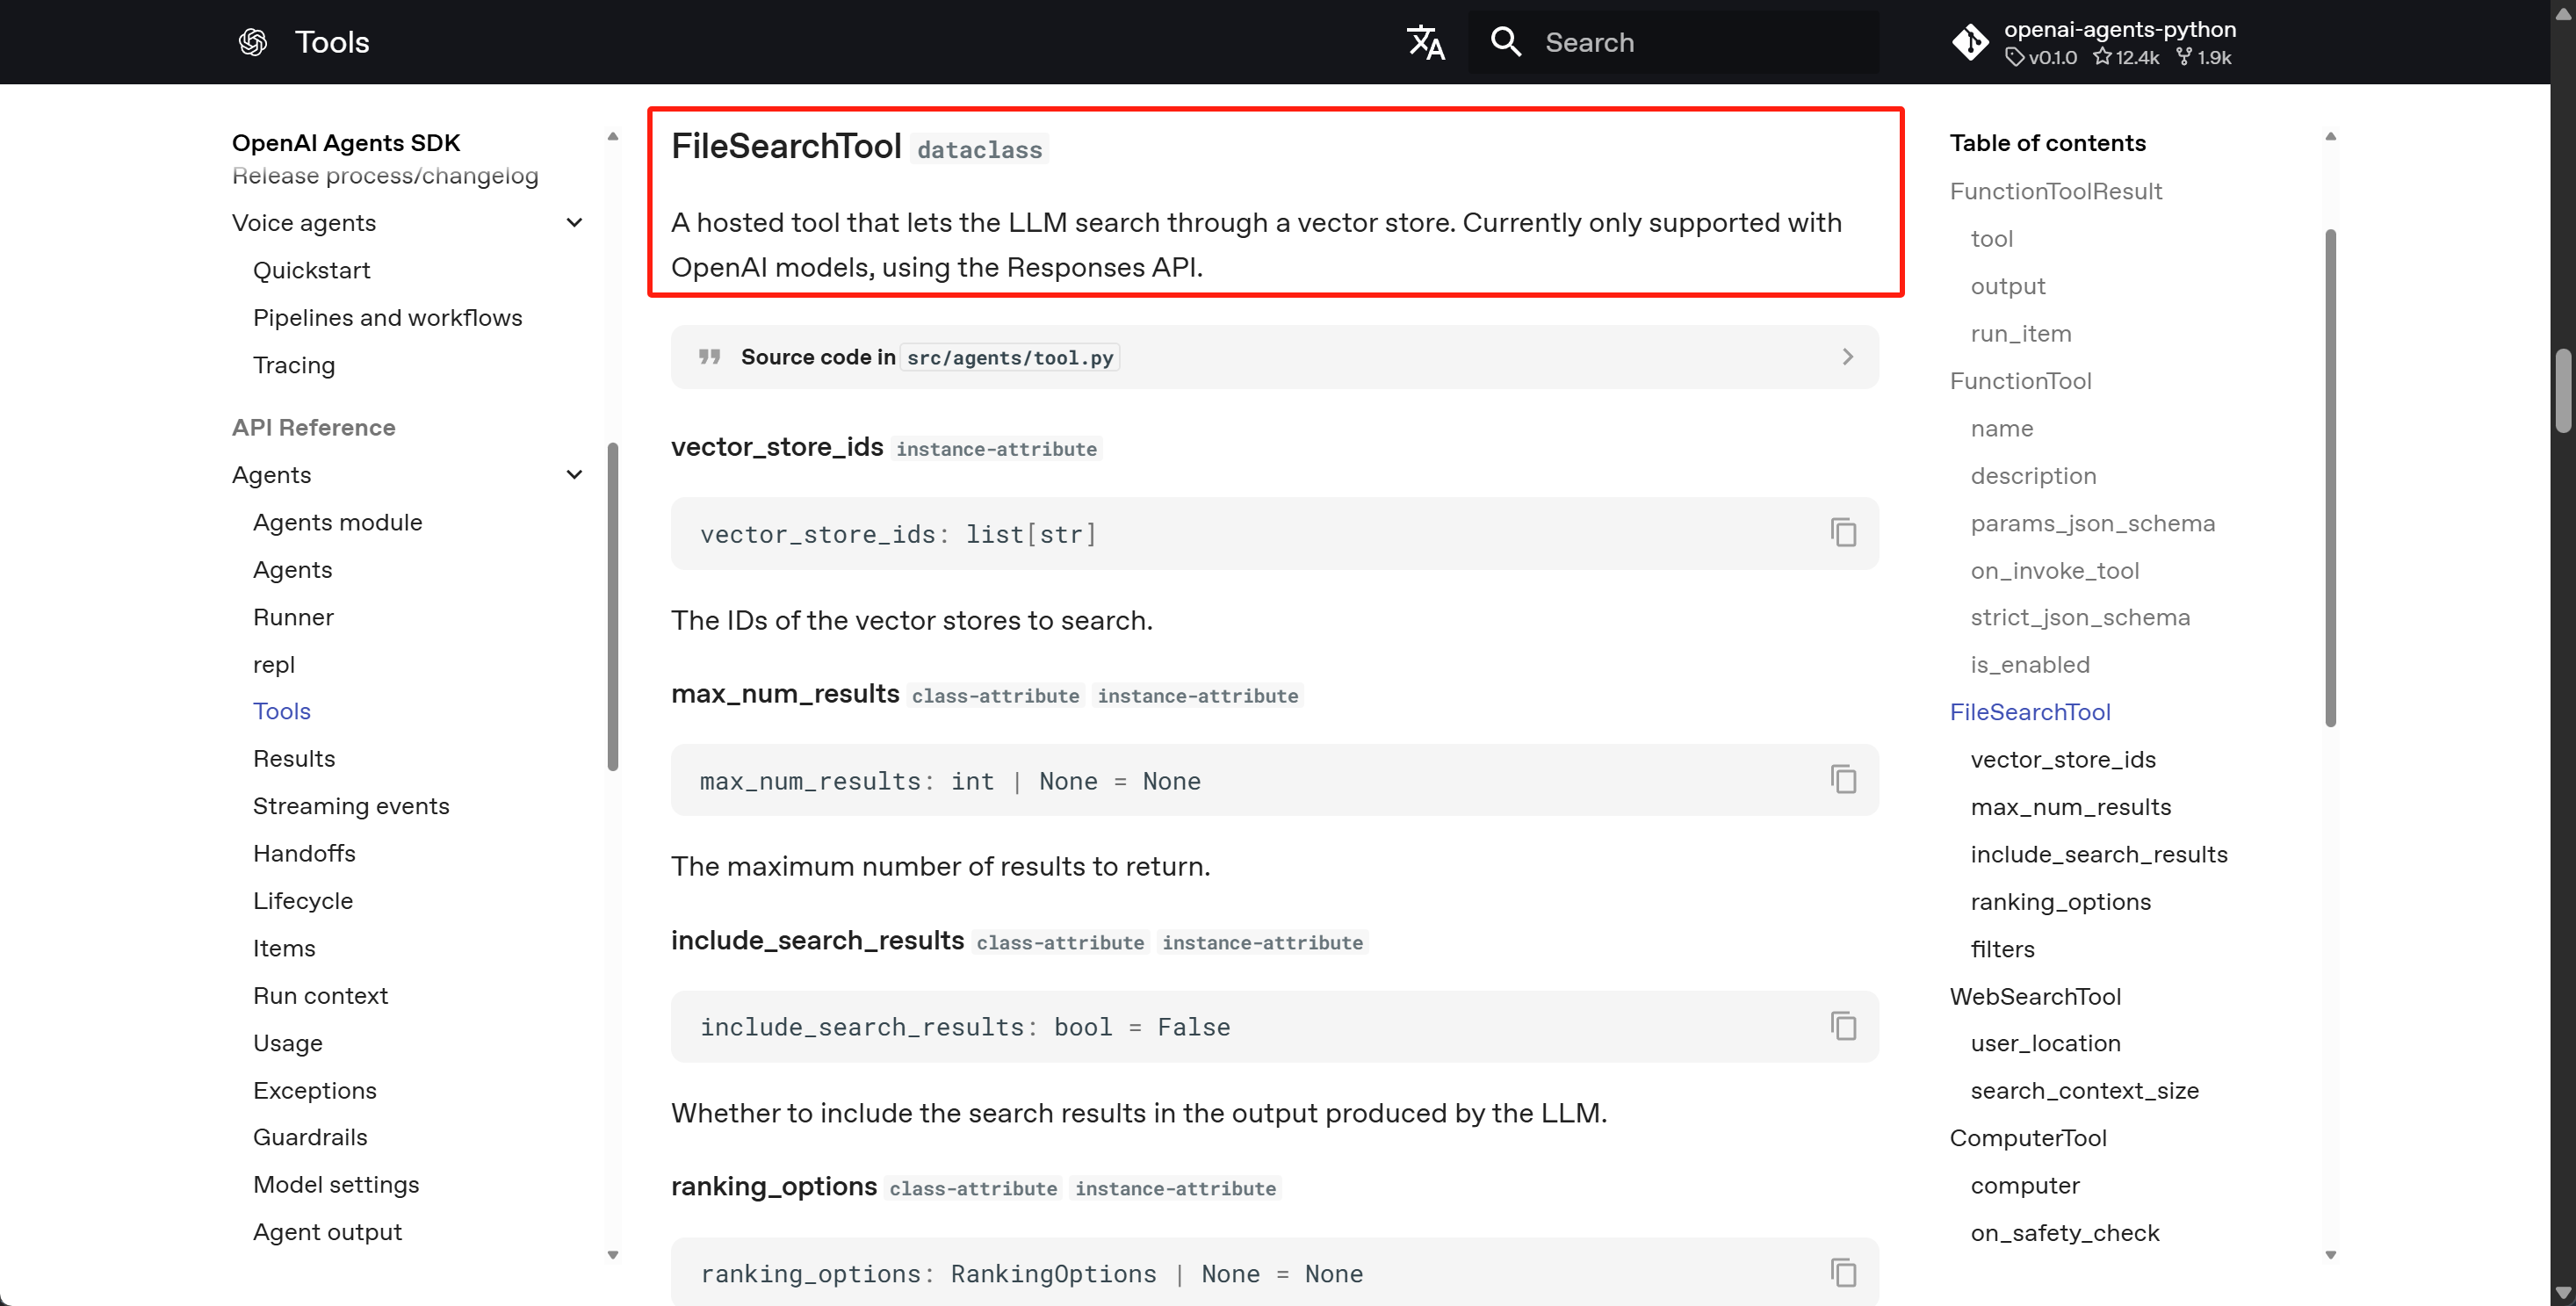The image size is (2576, 1306).
Task: Collapse the Voice agents navigation section
Action: click(574, 222)
